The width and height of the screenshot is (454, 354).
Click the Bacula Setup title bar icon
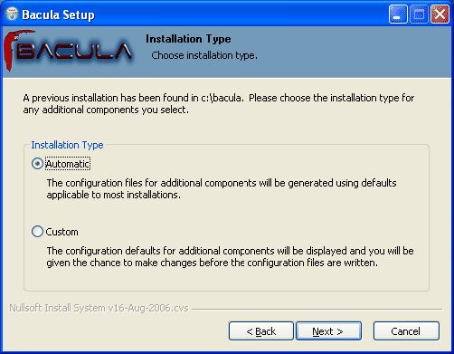pyautogui.click(x=12, y=14)
